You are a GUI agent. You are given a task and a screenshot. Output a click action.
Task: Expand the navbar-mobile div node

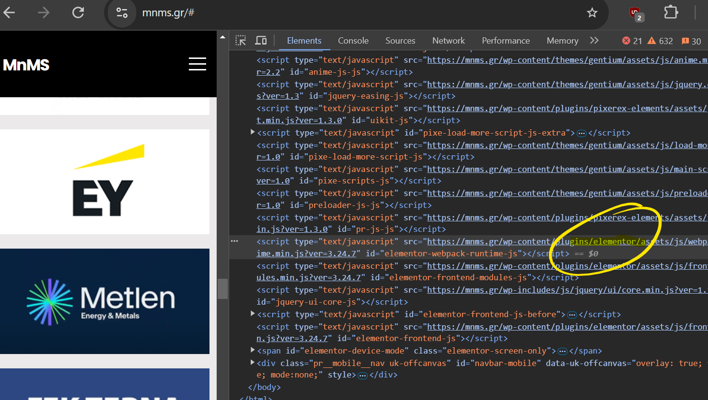[253, 363]
